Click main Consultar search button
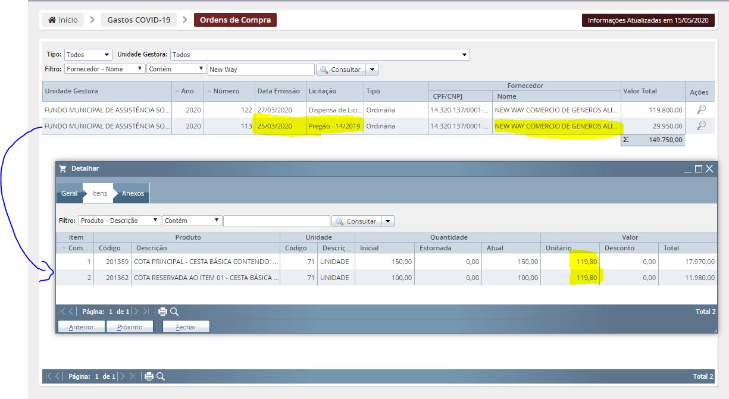This screenshot has height=399, width=729. coord(340,70)
